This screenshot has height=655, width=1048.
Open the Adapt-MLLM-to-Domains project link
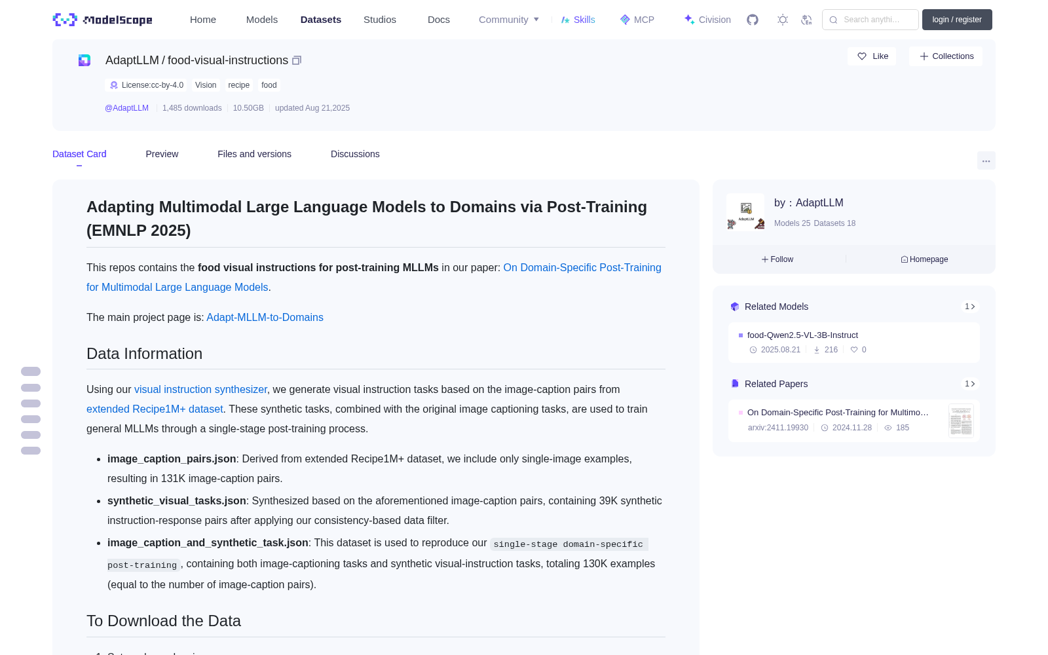coord(265,317)
